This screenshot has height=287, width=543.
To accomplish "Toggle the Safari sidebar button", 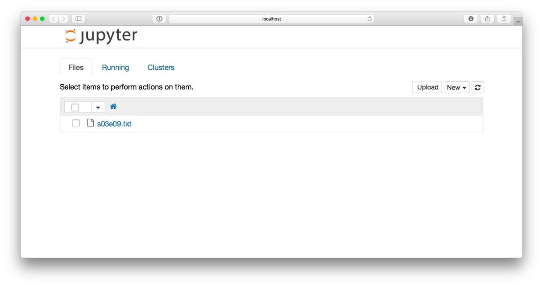I will click(x=78, y=19).
